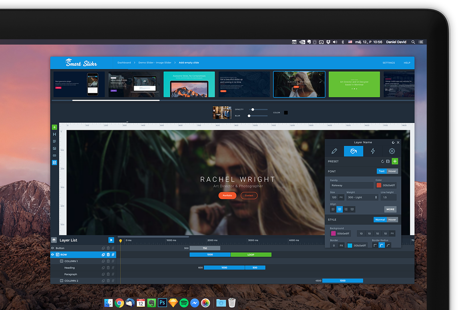
Task: Save the preset with floppy disk icon
Action: coord(388,161)
